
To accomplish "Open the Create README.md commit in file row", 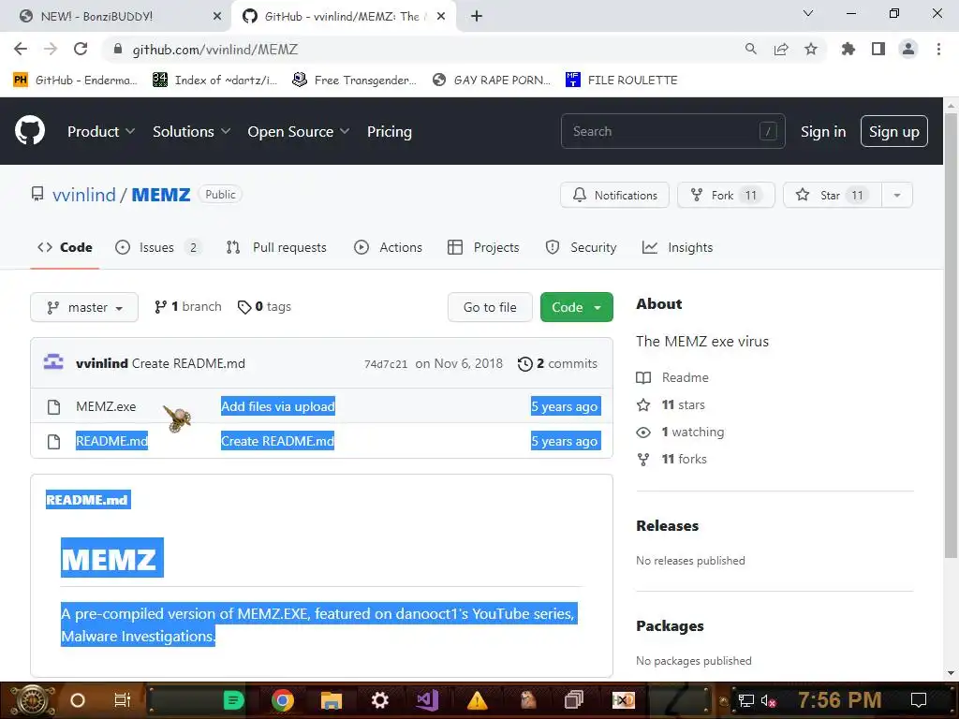I will pos(277,441).
